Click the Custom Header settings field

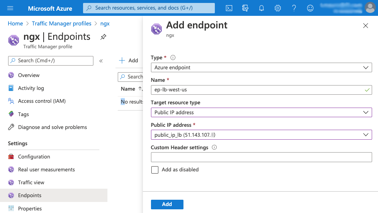coord(261,157)
